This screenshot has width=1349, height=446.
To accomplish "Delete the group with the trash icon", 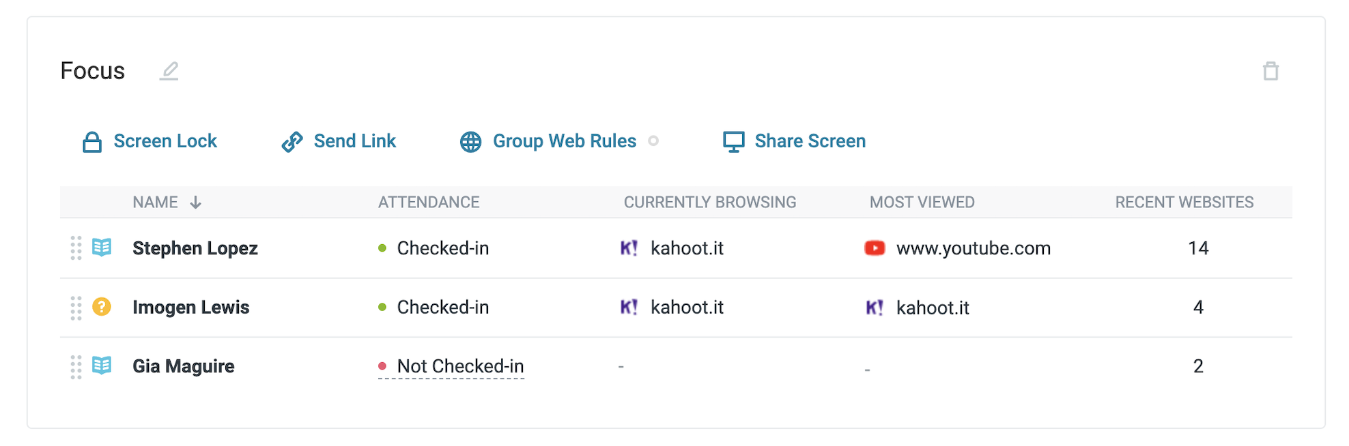I will (1270, 71).
